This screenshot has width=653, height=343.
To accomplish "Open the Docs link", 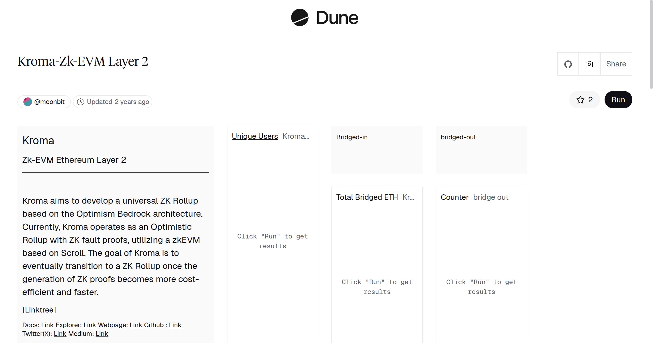I will (47, 325).
